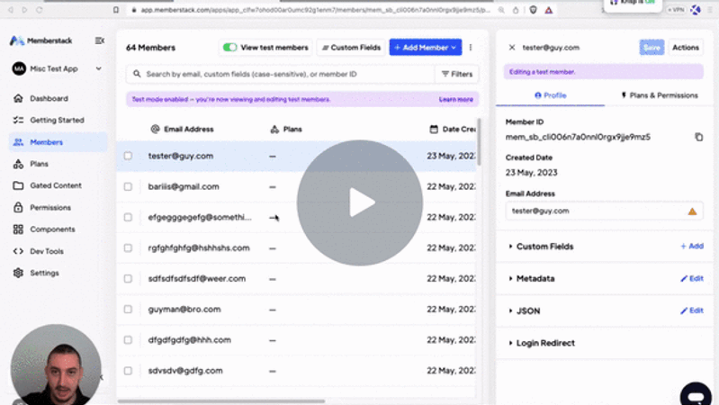Sort by Email Address column

coord(182,130)
